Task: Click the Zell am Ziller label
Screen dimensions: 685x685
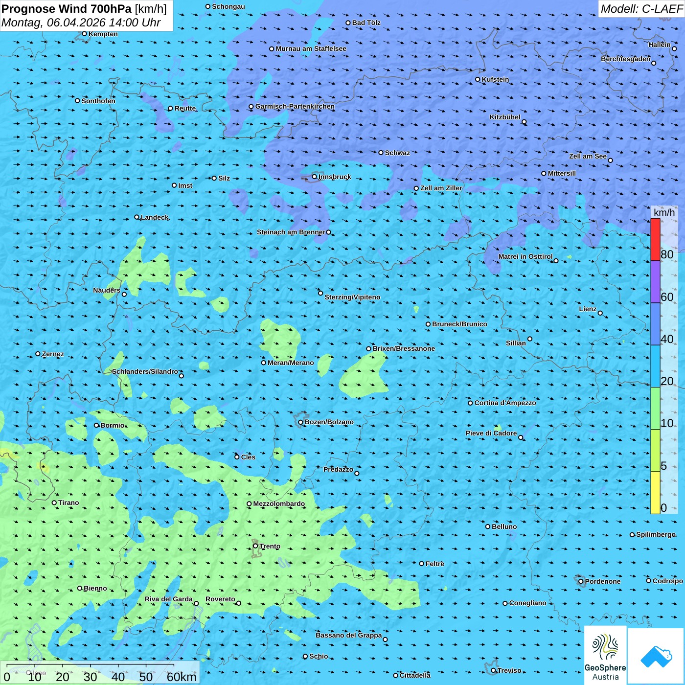Action: click(x=441, y=188)
